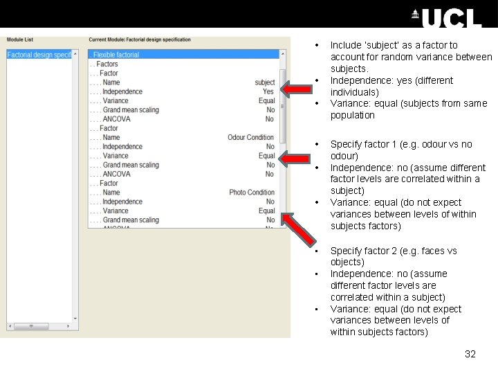Click the 'Current Module: Factorial design specification' heading
The height and width of the screenshot is (374, 498).
[140, 39]
